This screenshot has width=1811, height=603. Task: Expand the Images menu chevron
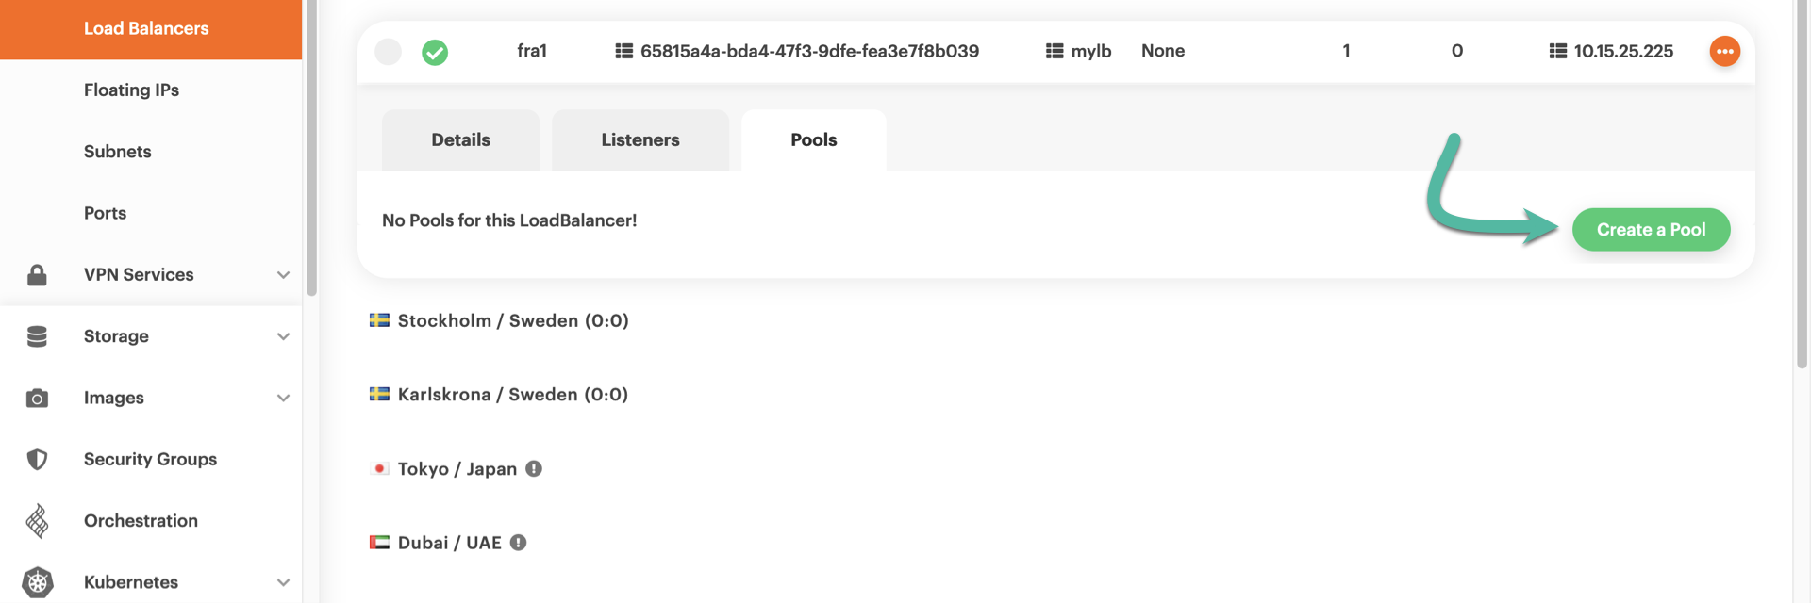283,399
